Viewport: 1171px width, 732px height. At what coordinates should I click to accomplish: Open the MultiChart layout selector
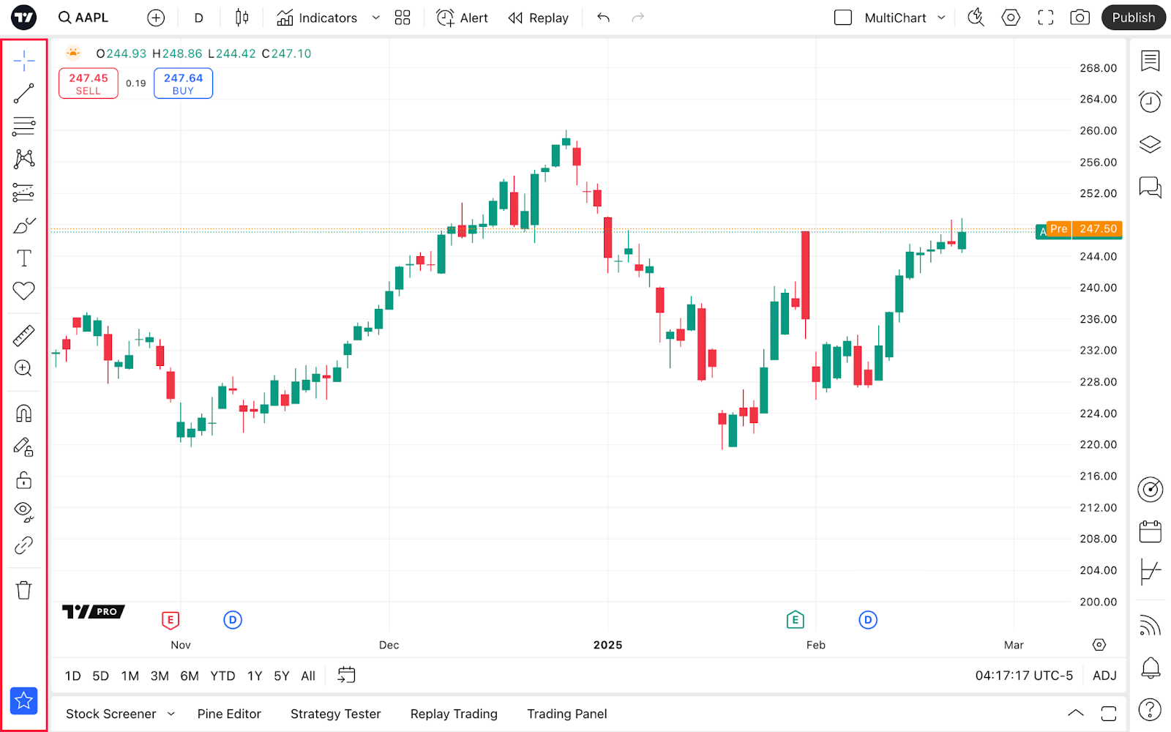pyautogui.click(x=880, y=18)
